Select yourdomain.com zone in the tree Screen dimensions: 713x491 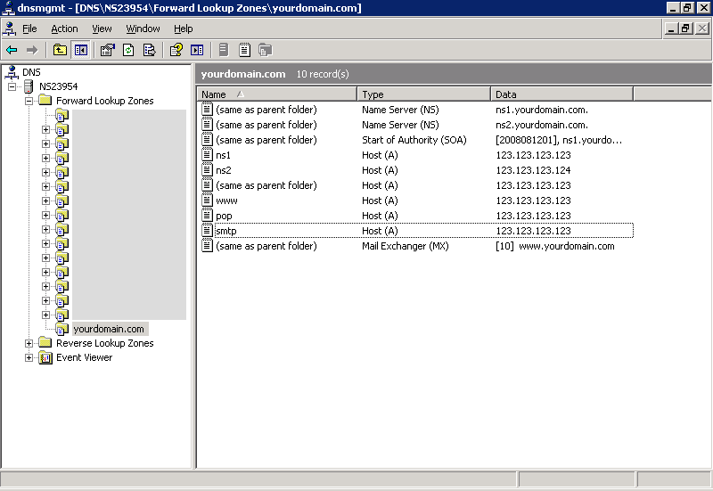[109, 329]
